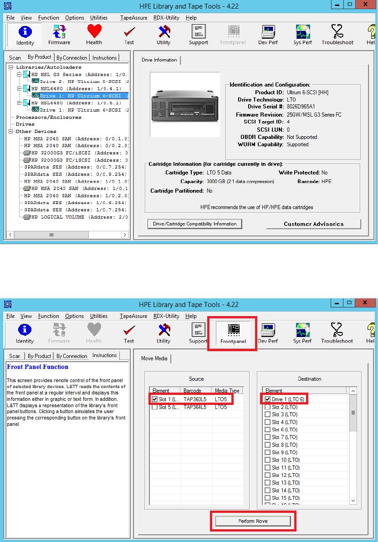Switch to By Connection tab in top window

72,58
